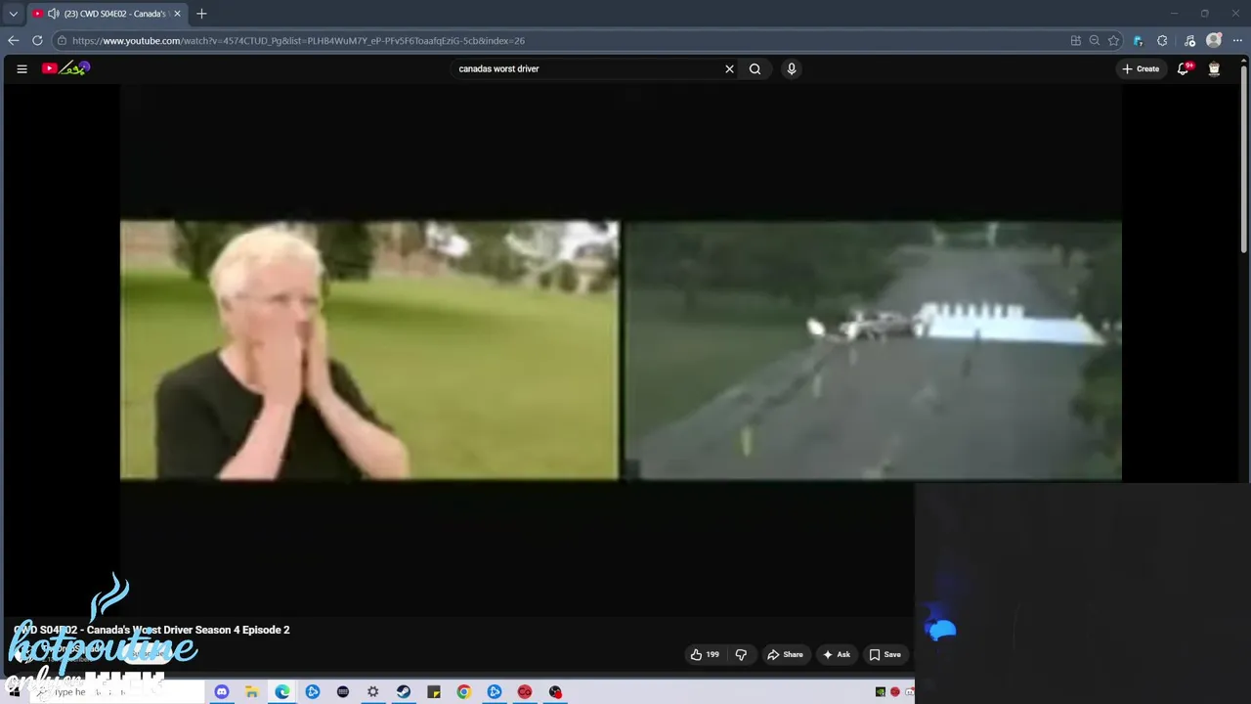The width and height of the screenshot is (1251, 704).
Task: Start voice search with the microphone icon
Action: coord(792,68)
